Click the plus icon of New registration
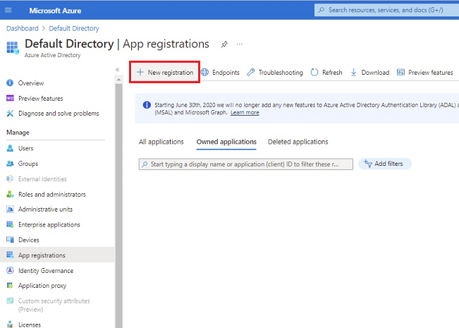The image size is (459, 328). 140,72
